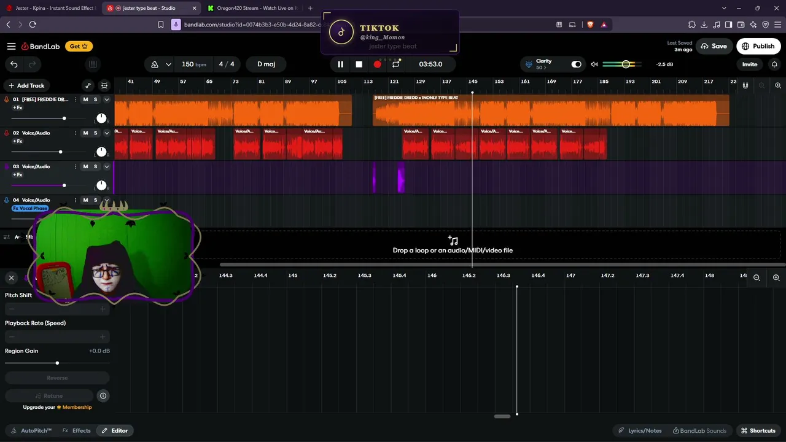786x442 pixels.
Task: Expand track 02 options chevron
Action: [x=106, y=133]
